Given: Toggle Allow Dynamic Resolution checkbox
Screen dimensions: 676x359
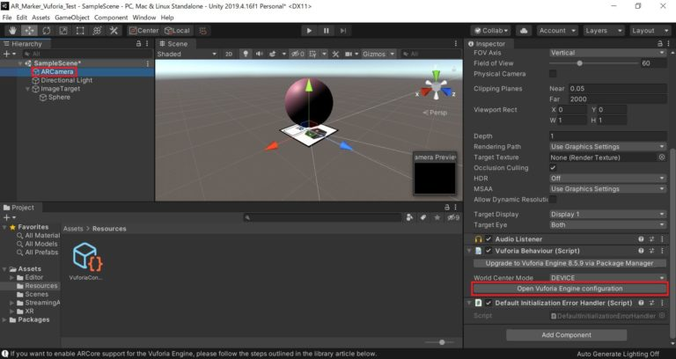Looking at the screenshot, I should [553, 200].
